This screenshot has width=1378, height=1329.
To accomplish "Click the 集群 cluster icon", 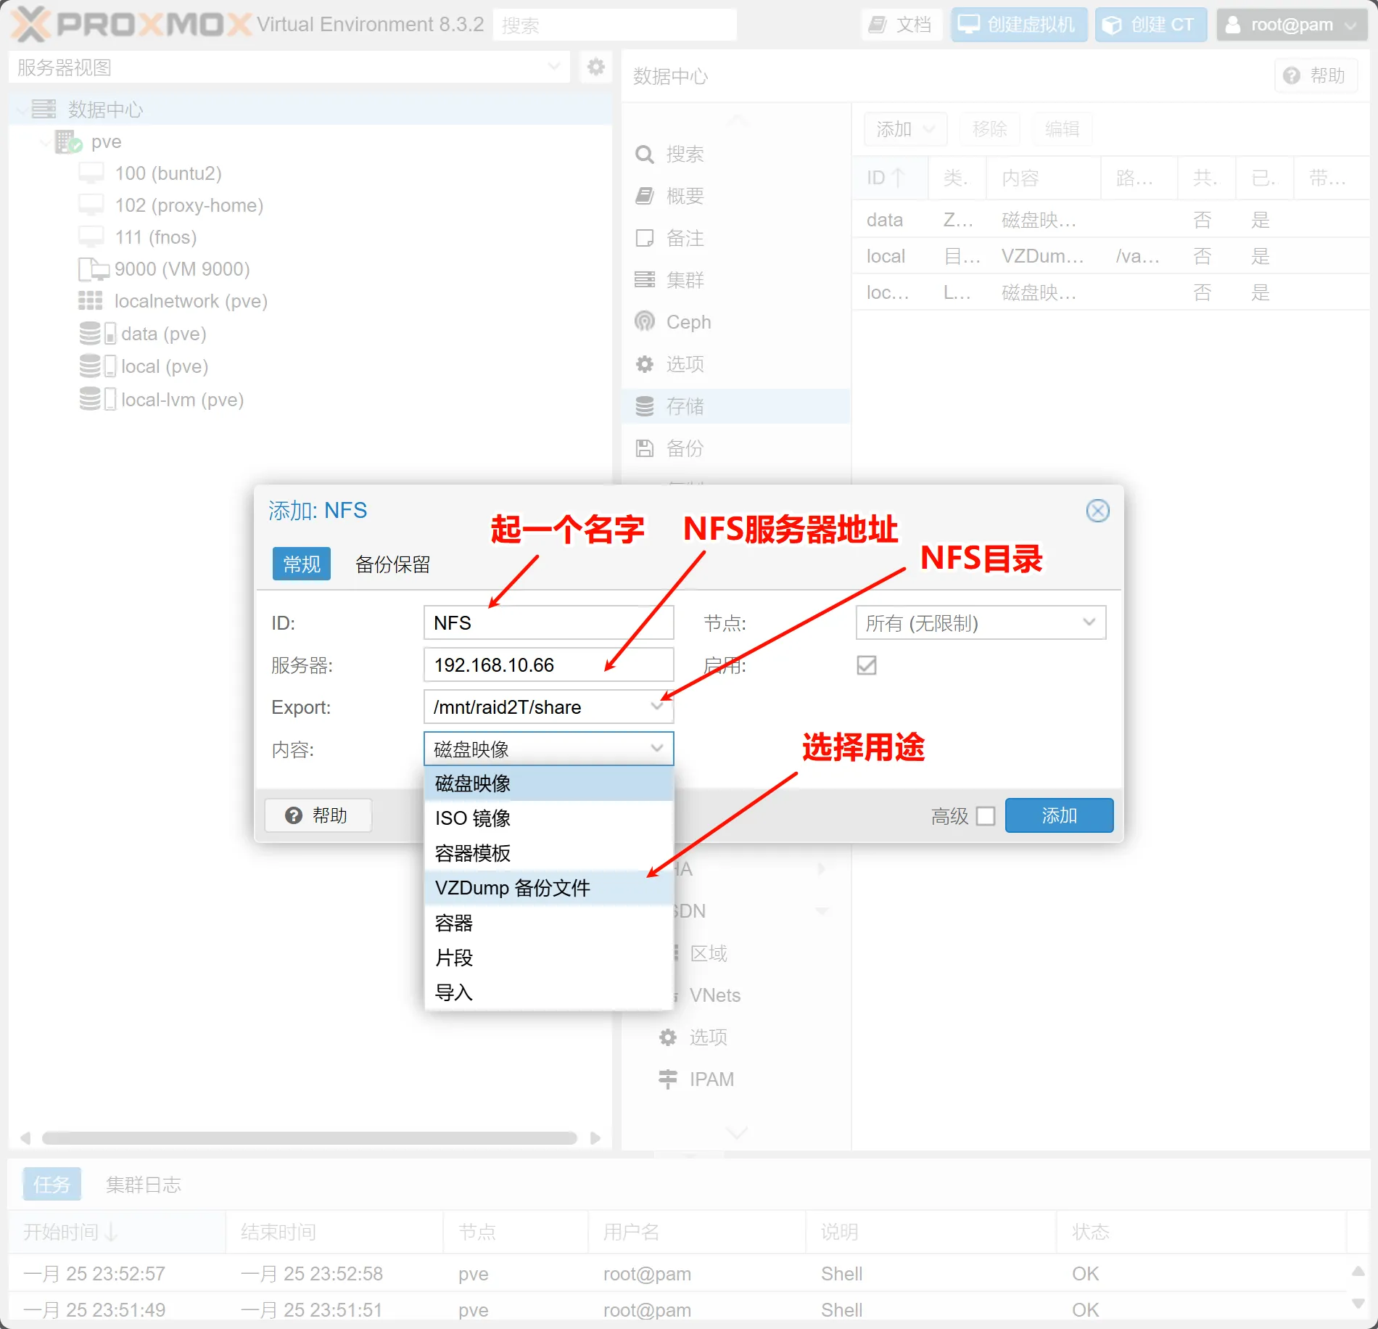I will (644, 280).
